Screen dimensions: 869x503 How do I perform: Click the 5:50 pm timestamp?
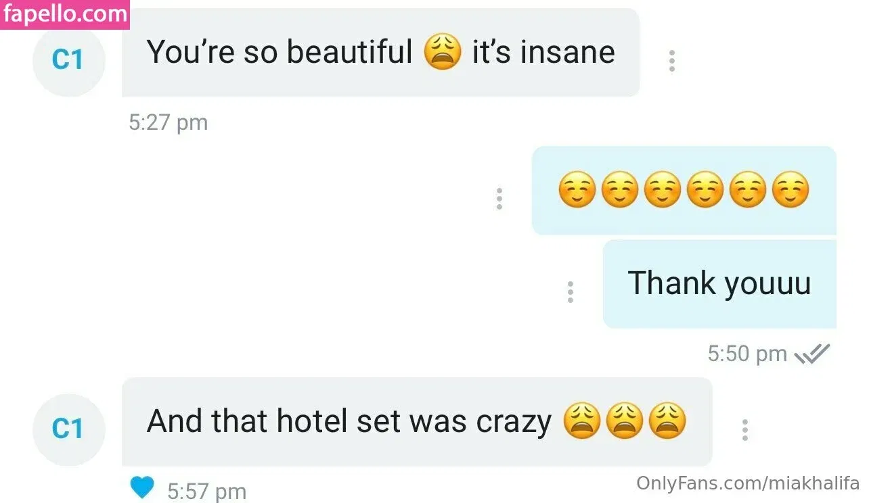[747, 353]
